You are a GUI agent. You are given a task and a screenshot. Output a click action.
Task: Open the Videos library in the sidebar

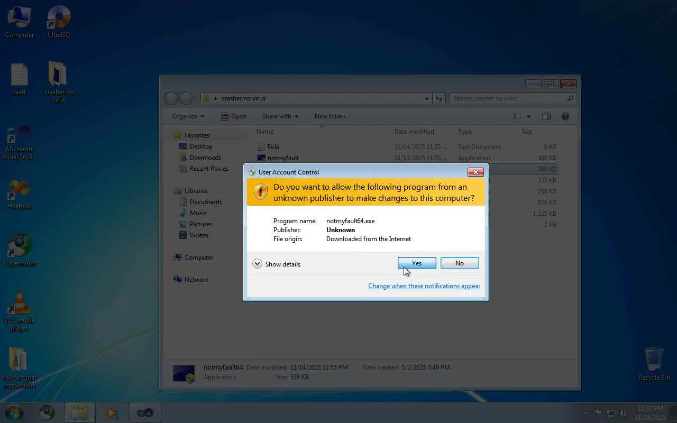pos(194,235)
